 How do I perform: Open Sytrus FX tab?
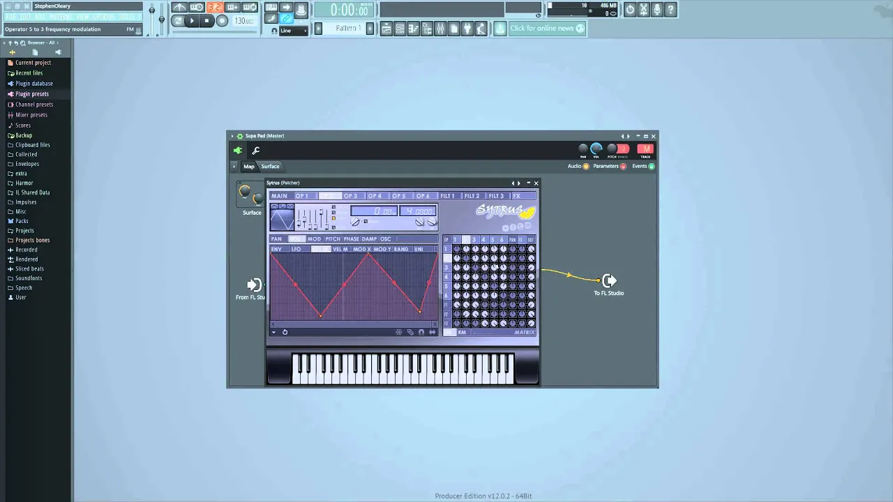pos(524,196)
